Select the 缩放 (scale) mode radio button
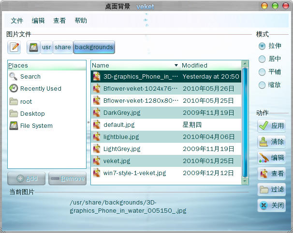The width and height of the screenshot is (293, 233). 262,85
